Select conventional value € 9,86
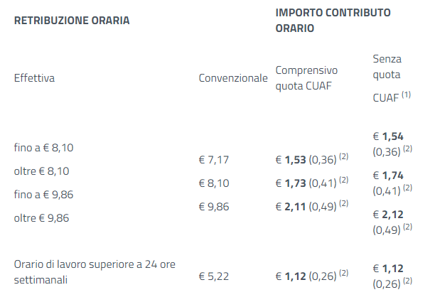 click(214, 207)
